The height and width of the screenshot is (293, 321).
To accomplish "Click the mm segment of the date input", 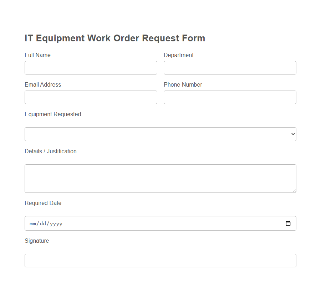I will tap(32, 223).
